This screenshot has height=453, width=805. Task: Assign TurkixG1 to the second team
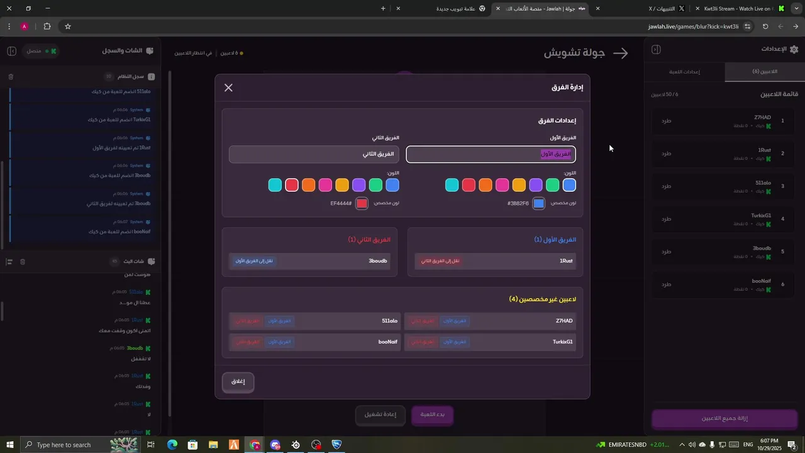coord(423,342)
